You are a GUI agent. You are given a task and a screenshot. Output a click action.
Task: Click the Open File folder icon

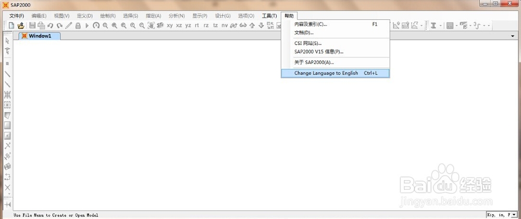pos(21,25)
